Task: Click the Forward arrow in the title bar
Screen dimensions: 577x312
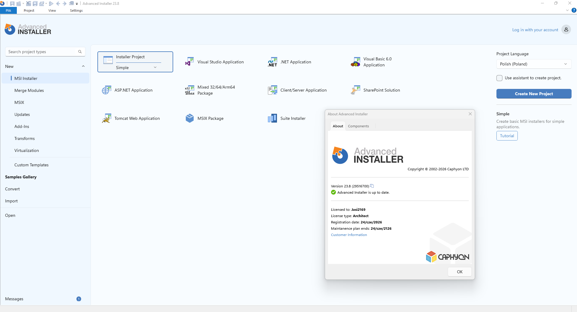Action: pos(64,4)
